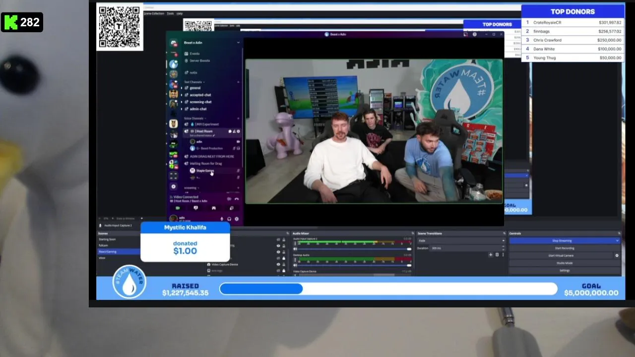Join ADIN DRAG NEXT FROM HERE voice channel

(x=212, y=156)
